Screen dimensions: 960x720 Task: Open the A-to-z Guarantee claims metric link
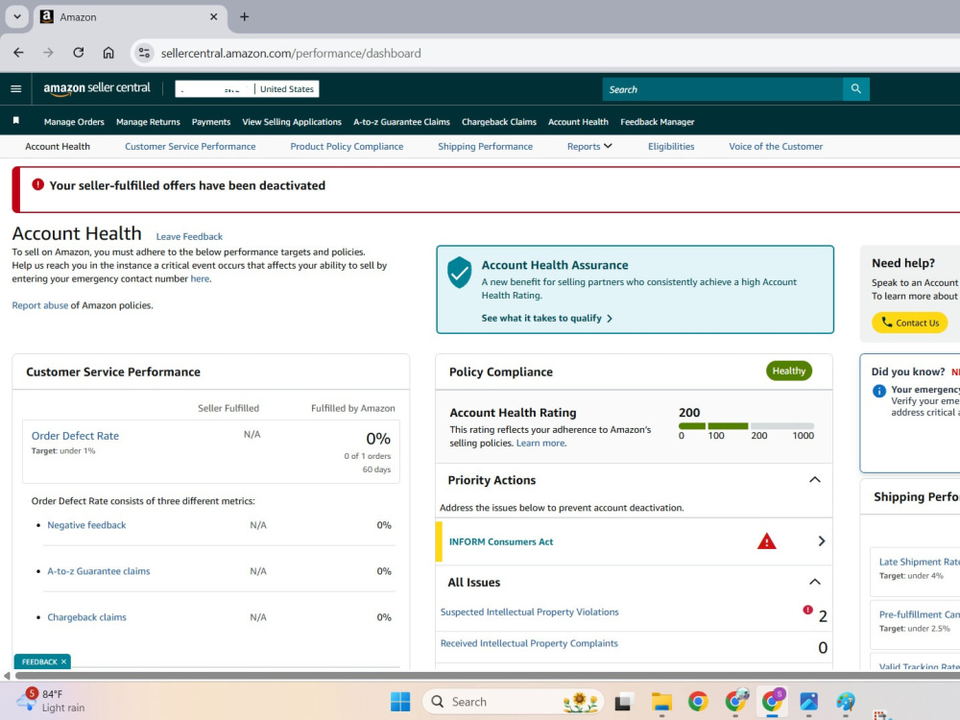pyautogui.click(x=99, y=570)
